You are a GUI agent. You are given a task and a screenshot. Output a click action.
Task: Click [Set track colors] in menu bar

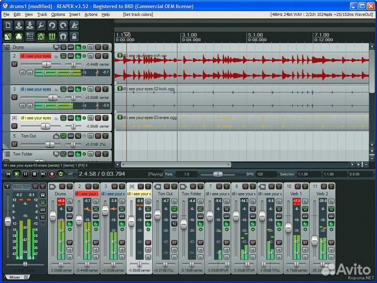click(x=138, y=15)
